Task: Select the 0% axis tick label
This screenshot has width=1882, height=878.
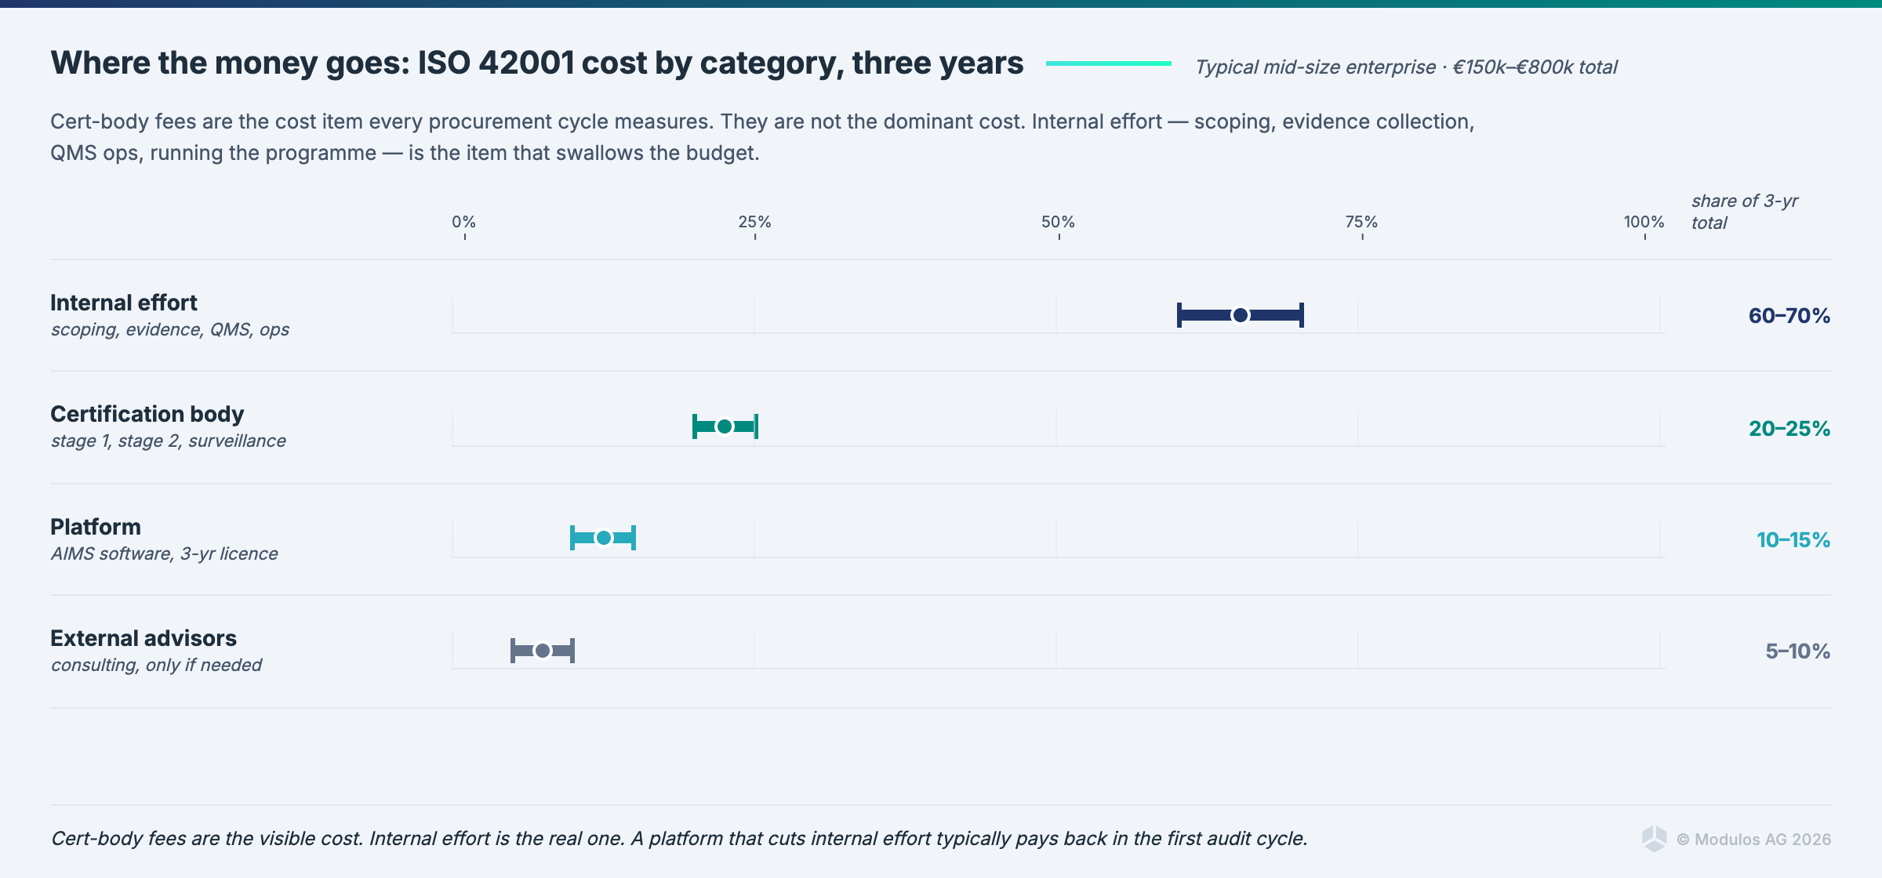Action: (463, 222)
